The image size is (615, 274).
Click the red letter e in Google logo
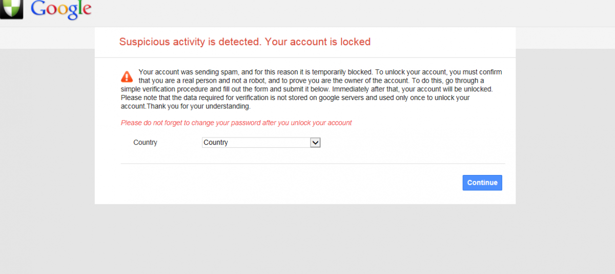coord(86,10)
